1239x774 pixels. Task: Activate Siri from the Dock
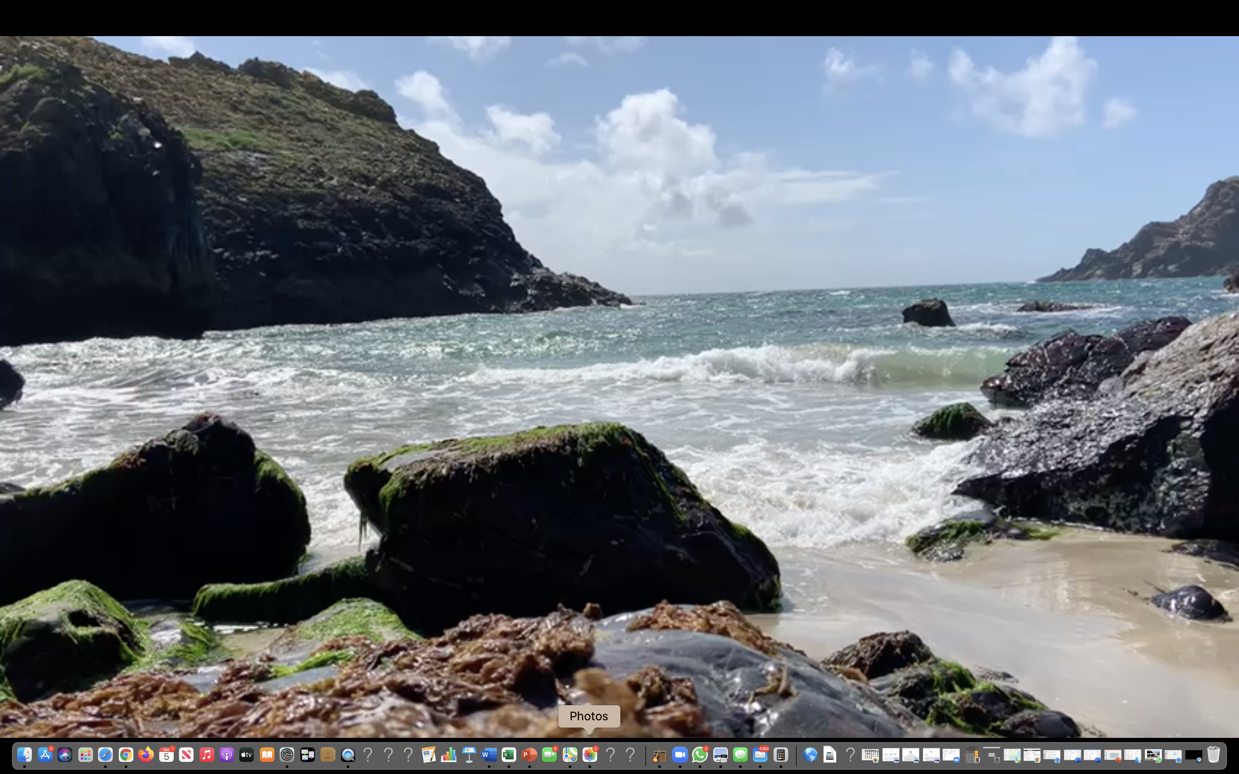(x=65, y=755)
